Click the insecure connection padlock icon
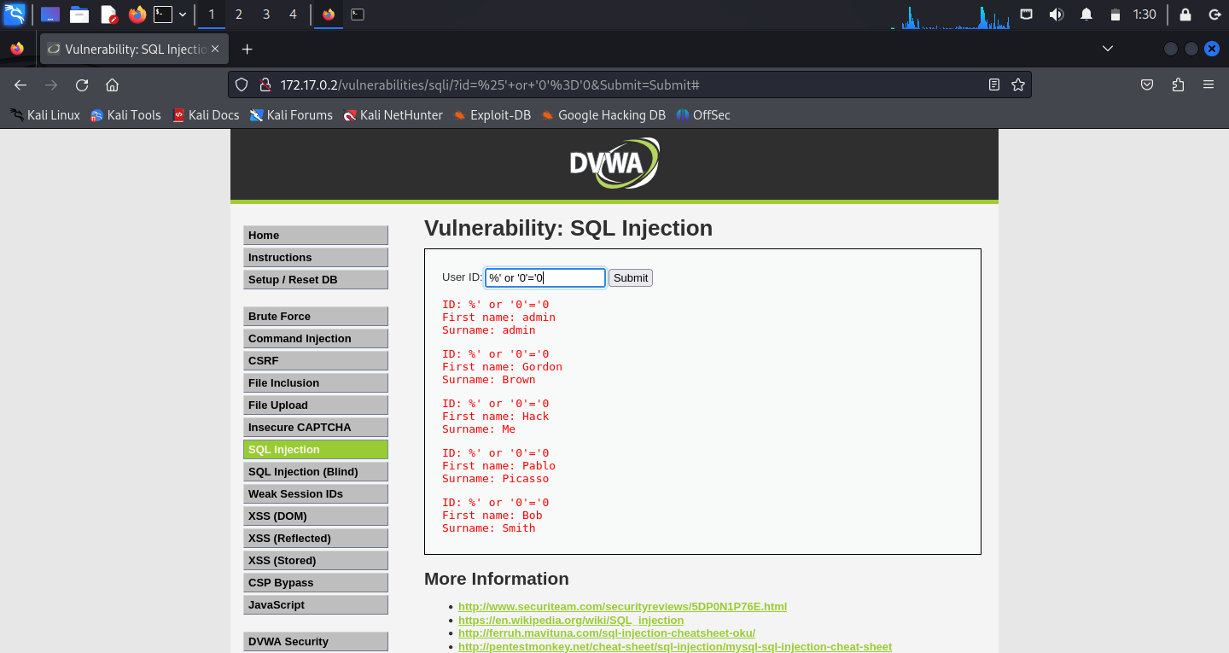Image resolution: width=1229 pixels, height=653 pixels. [265, 85]
